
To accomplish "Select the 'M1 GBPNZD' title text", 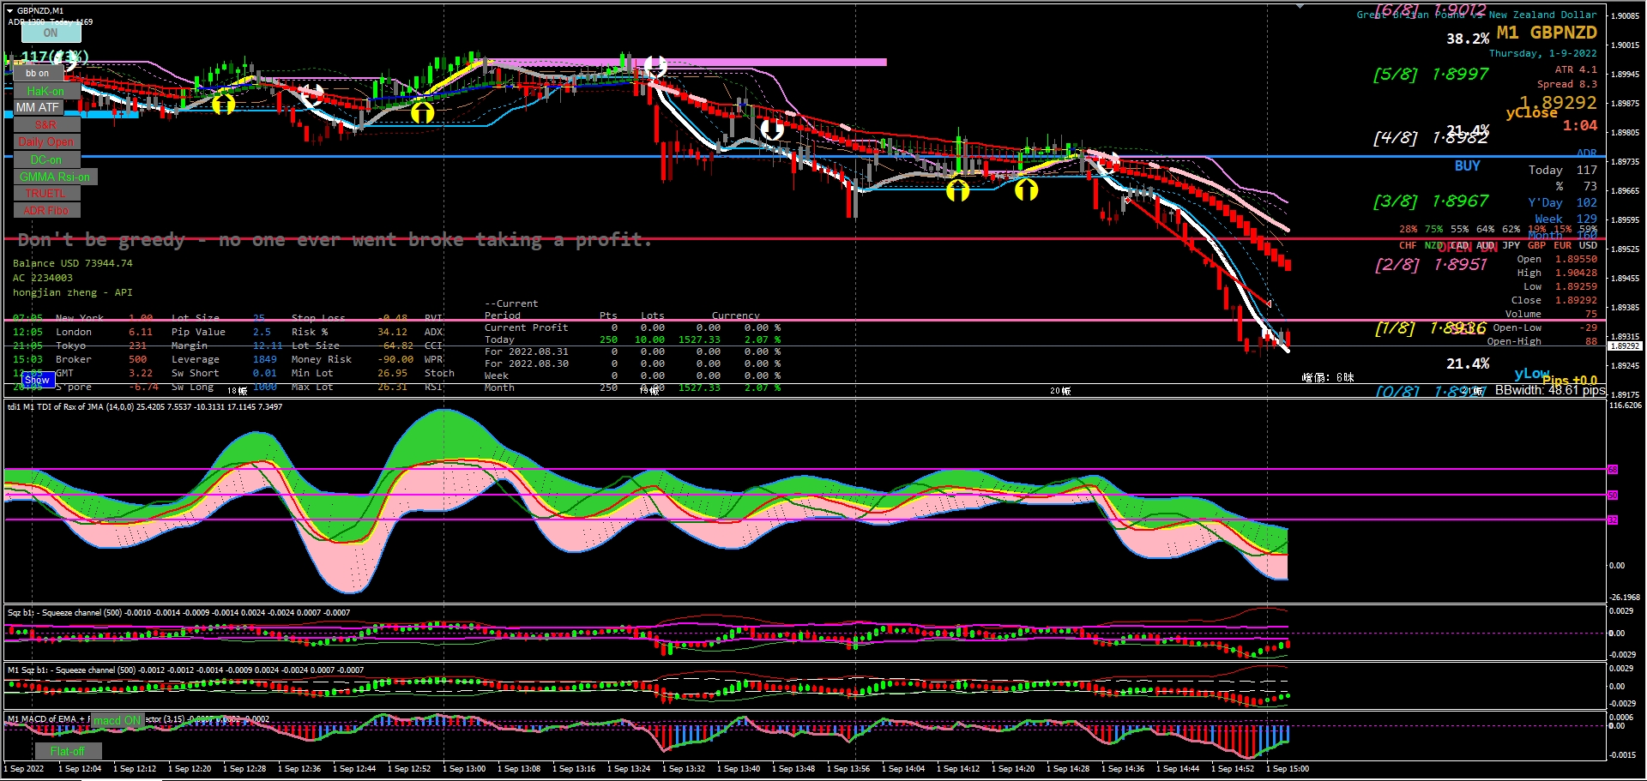I will pyautogui.click(x=1547, y=33).
